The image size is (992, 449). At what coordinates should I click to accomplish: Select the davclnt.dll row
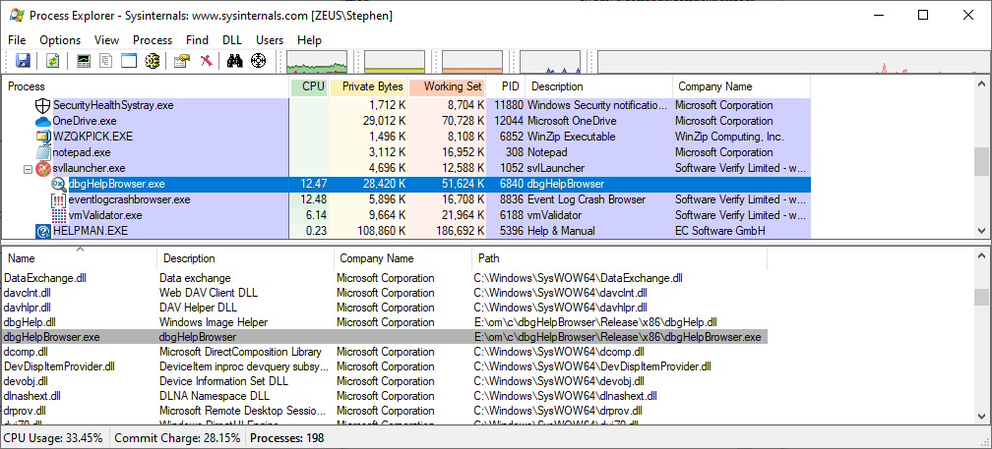point(385,293)
